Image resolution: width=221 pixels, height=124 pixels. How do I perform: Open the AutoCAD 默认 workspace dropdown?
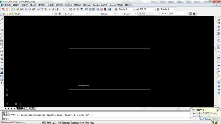click(187, 14)
